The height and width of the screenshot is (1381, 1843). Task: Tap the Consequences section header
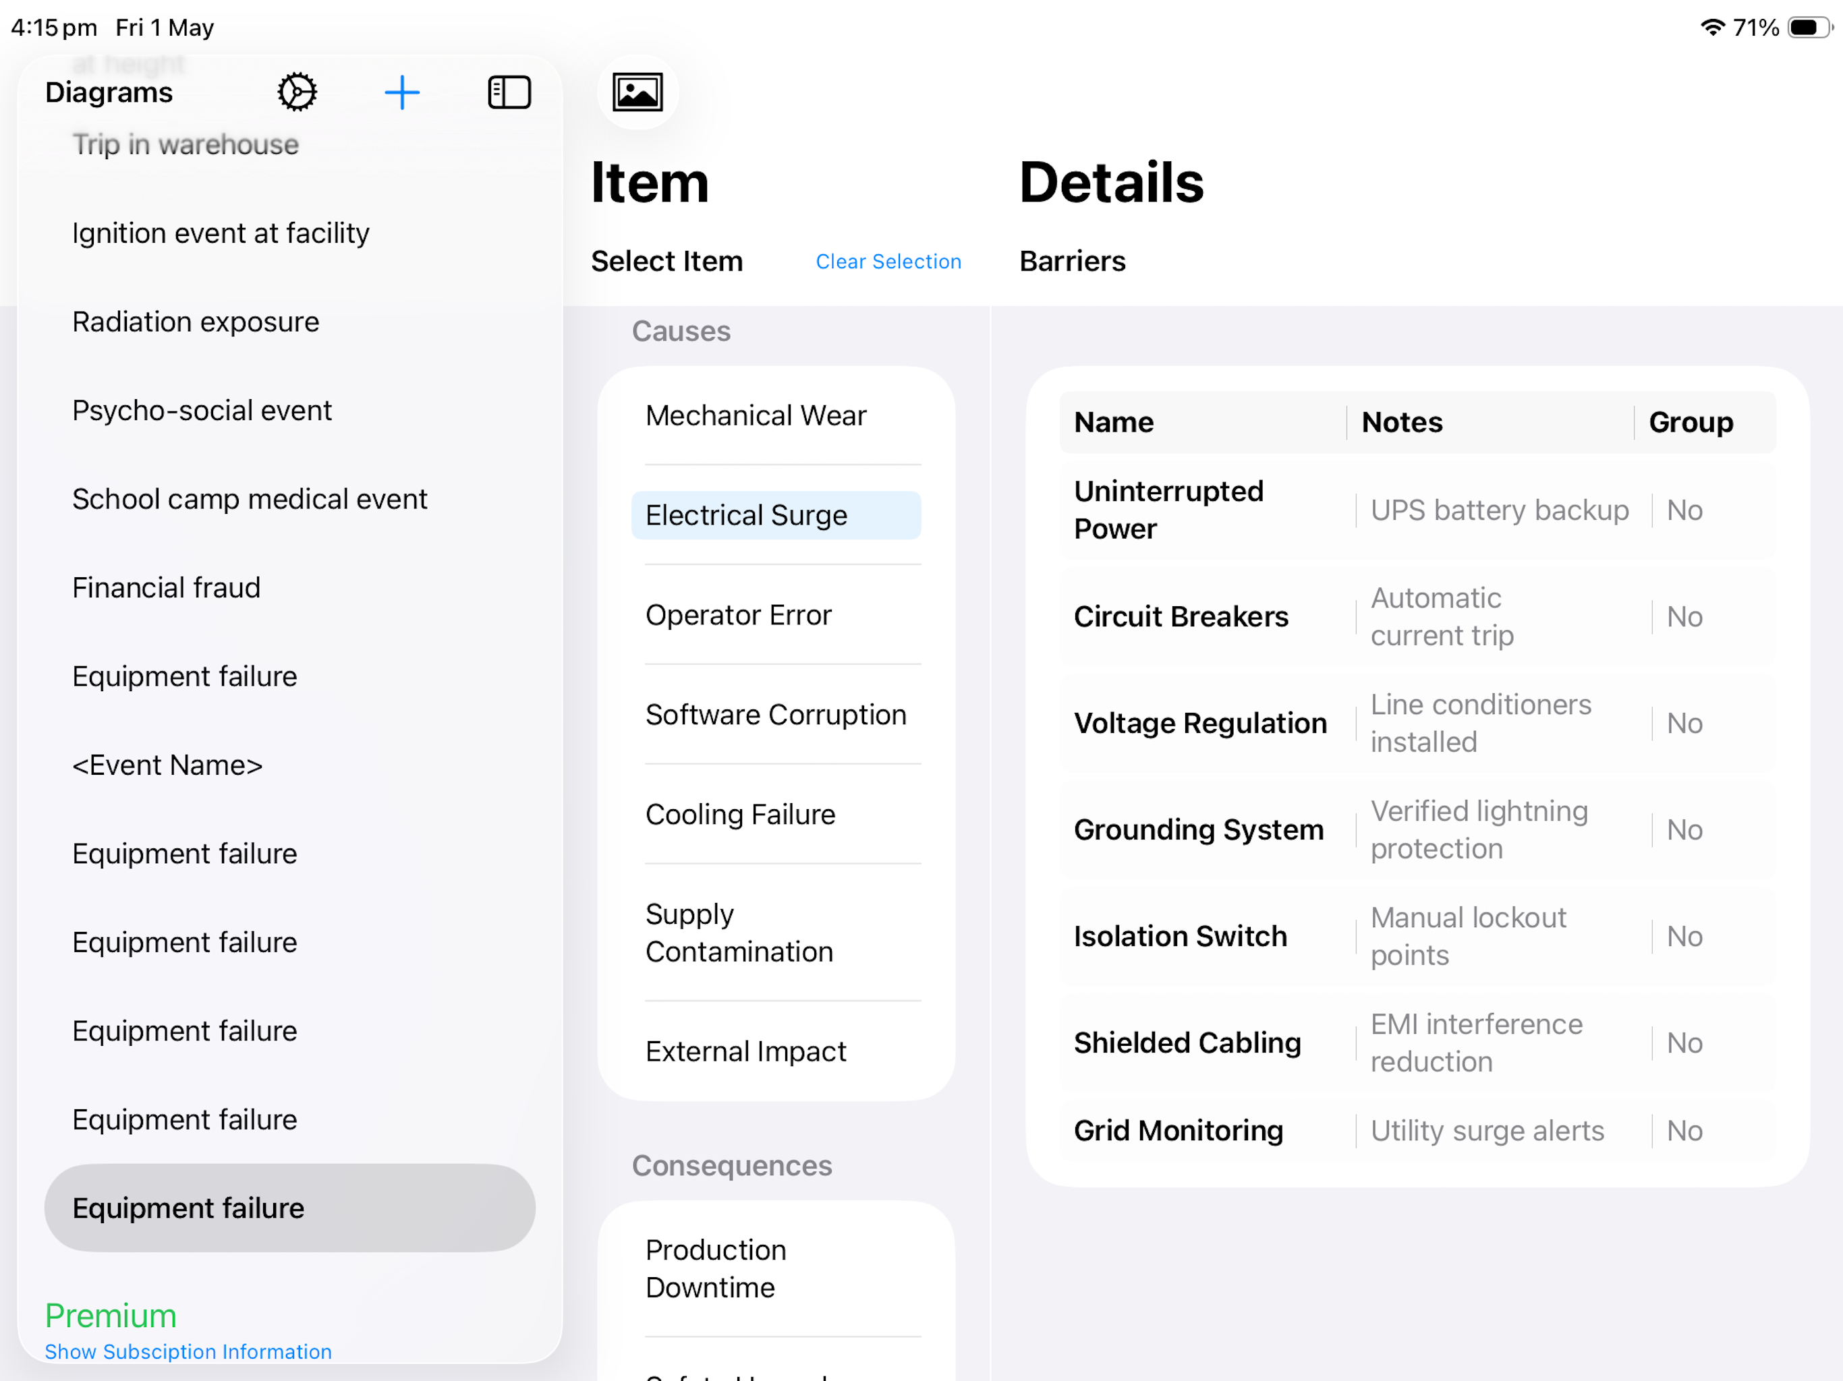[731, 1165]
